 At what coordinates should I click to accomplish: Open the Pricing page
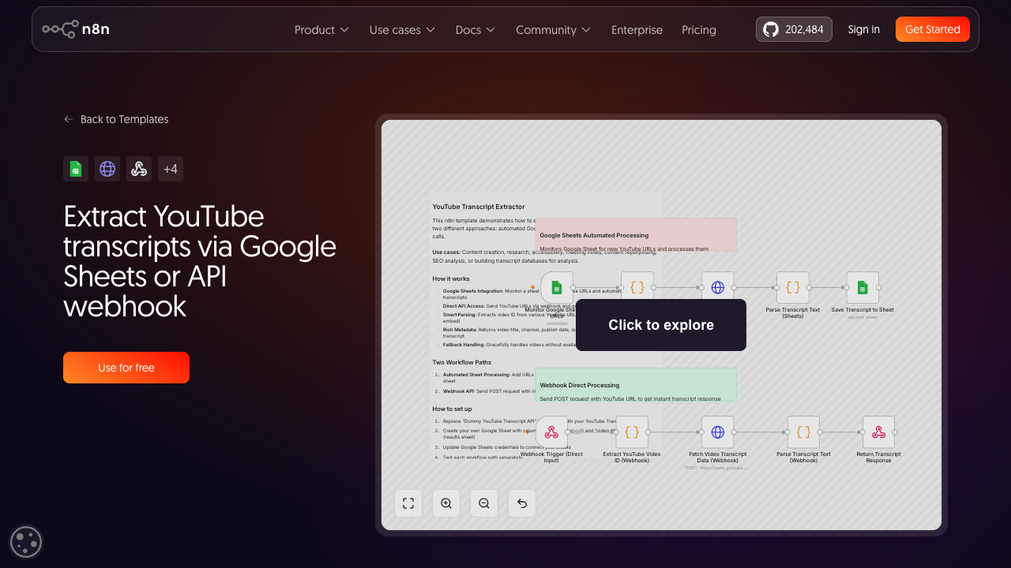pyautogui.click(x=699, y=30)
